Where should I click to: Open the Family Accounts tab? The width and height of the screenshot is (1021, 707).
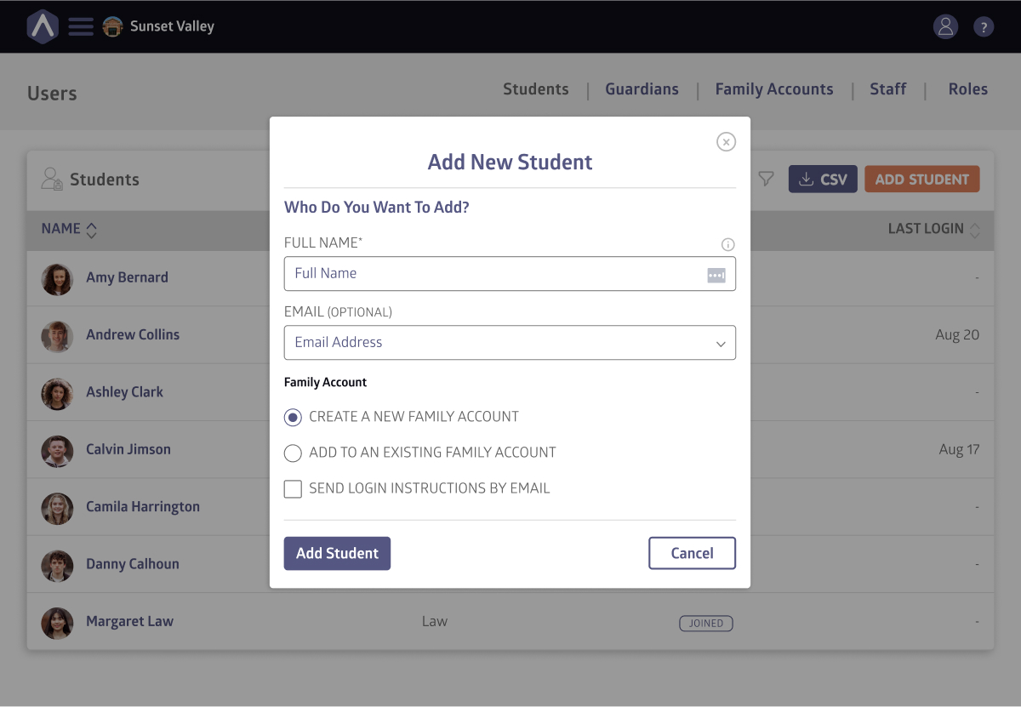tap(773, 89)
